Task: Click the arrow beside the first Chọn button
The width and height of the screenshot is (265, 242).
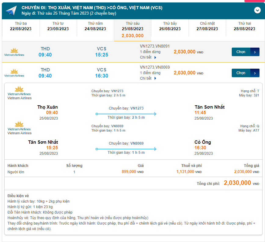Action: tap(255, 52)
